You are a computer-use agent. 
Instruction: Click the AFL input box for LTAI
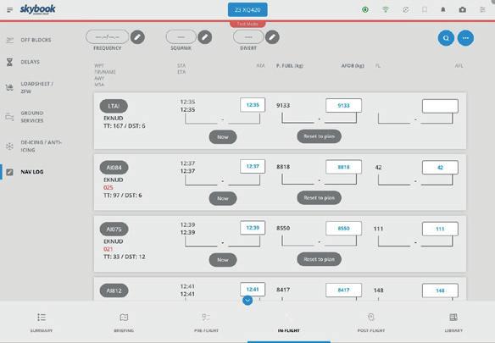point(440,106)
